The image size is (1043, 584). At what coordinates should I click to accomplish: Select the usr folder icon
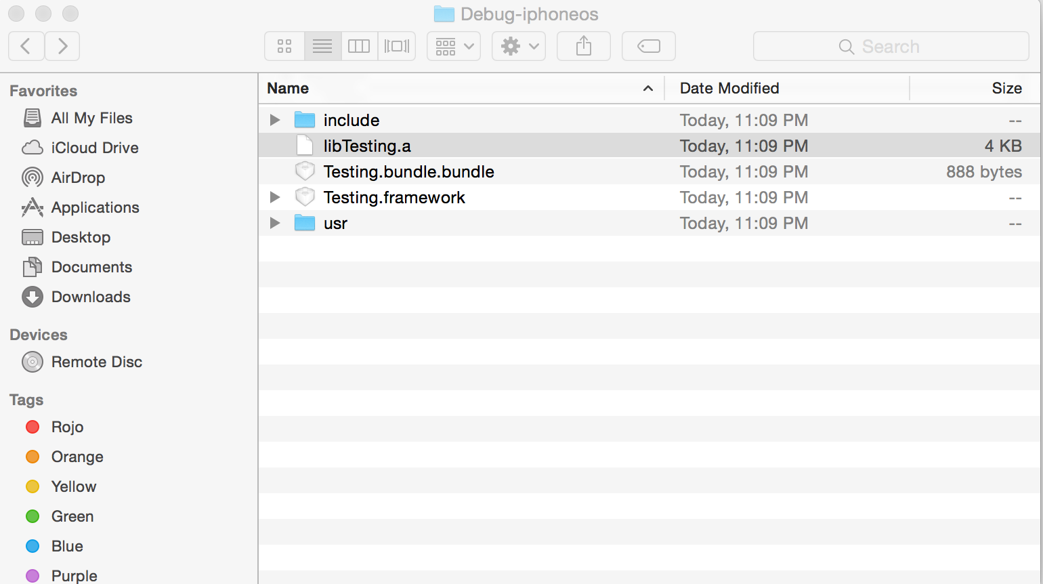point(305,223)
